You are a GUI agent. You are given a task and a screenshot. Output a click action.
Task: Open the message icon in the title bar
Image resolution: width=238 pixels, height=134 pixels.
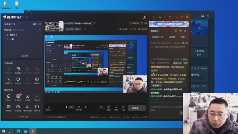coord(155,17)
